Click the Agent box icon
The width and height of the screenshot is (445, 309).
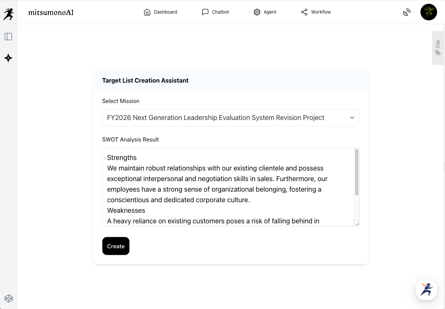(257, 12)
